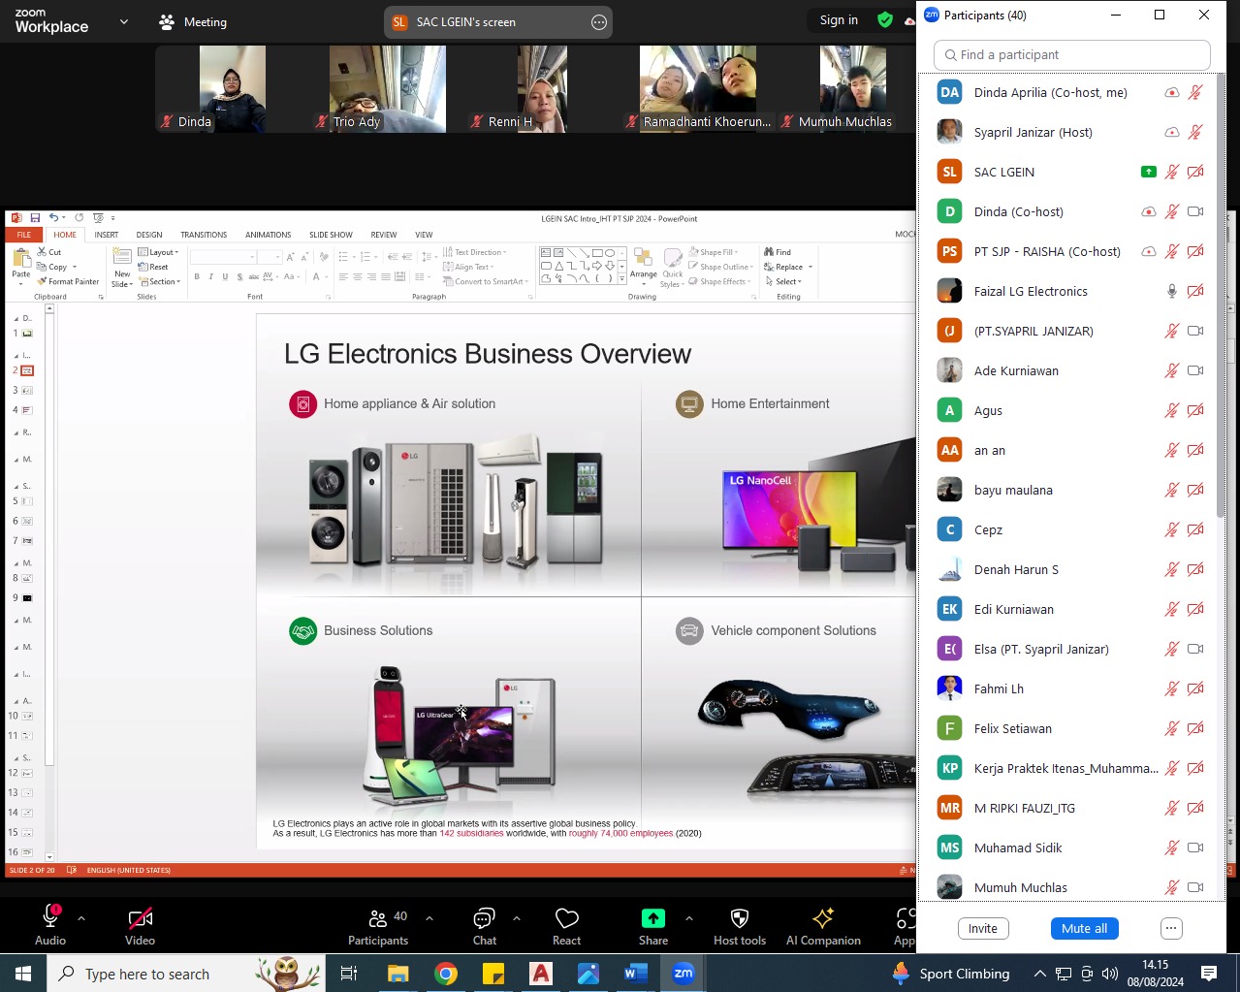Open Host tools shield icon
This screenshot has height=992, width=1240.
click(739, 918)
